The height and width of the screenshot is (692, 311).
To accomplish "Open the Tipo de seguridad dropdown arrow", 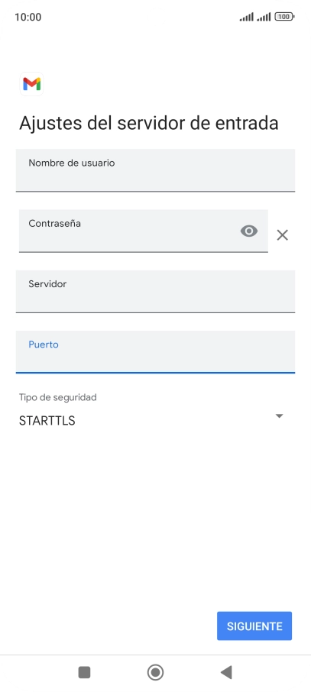I will pyautogui.click(x=279, y=416).
